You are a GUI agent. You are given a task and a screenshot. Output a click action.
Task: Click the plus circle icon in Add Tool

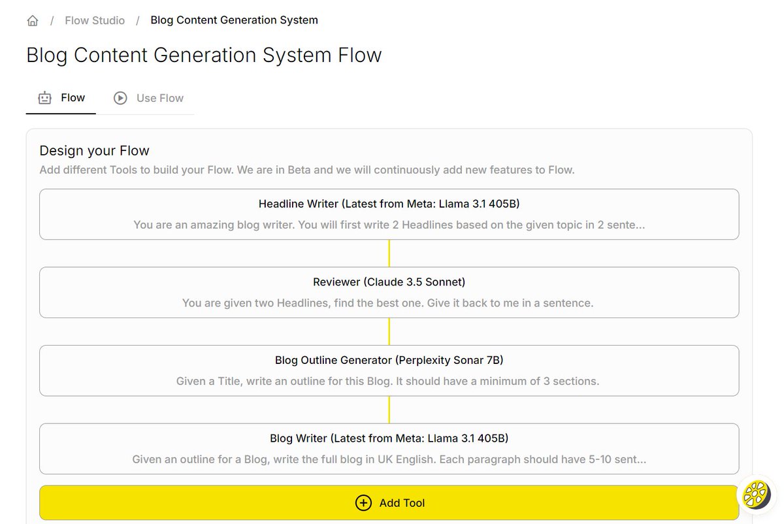tap(363, 502)
